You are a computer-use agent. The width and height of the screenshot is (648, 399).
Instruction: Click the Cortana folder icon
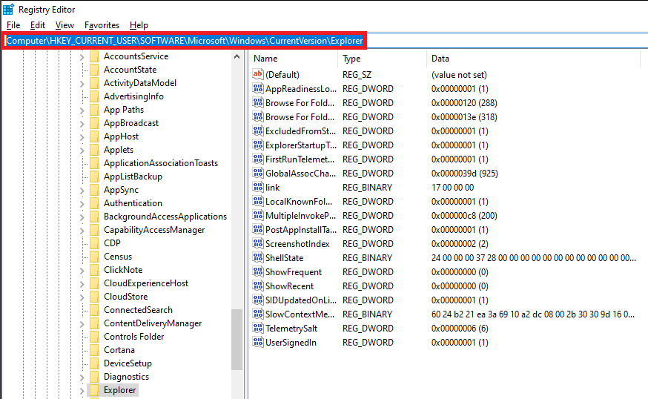click(94, 350)
